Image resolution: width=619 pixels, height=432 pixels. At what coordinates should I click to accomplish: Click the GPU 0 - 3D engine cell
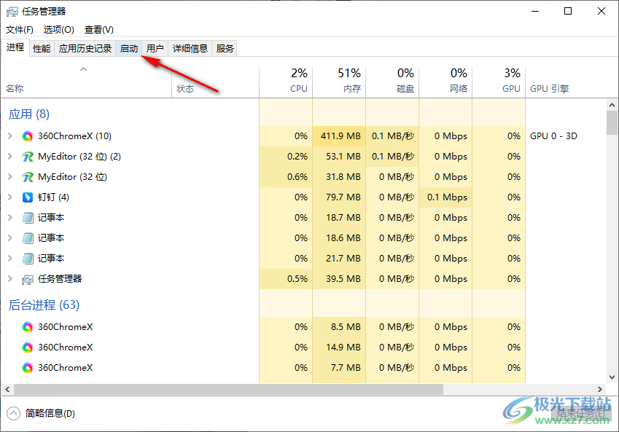point(553,136)
